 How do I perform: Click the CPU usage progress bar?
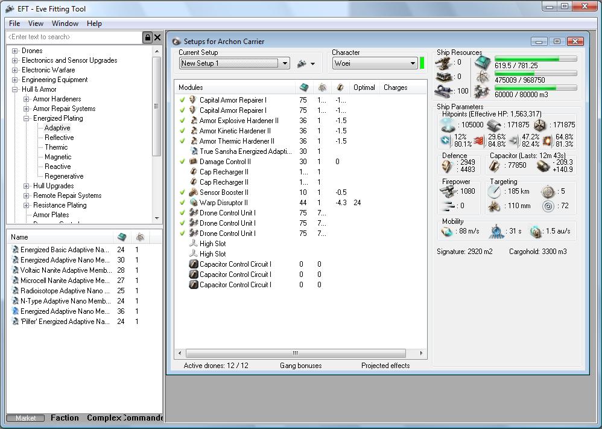536,59
